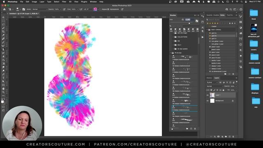Expand the tie-dye-update brush folder
The image size is (263, 148).
(x=173, y=49)
